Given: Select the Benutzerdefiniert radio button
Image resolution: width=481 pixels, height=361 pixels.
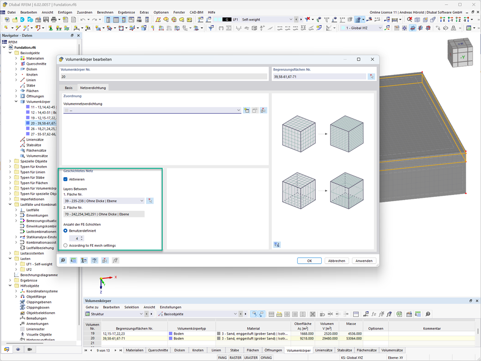Looking at the screenshot, I should 66,231.
